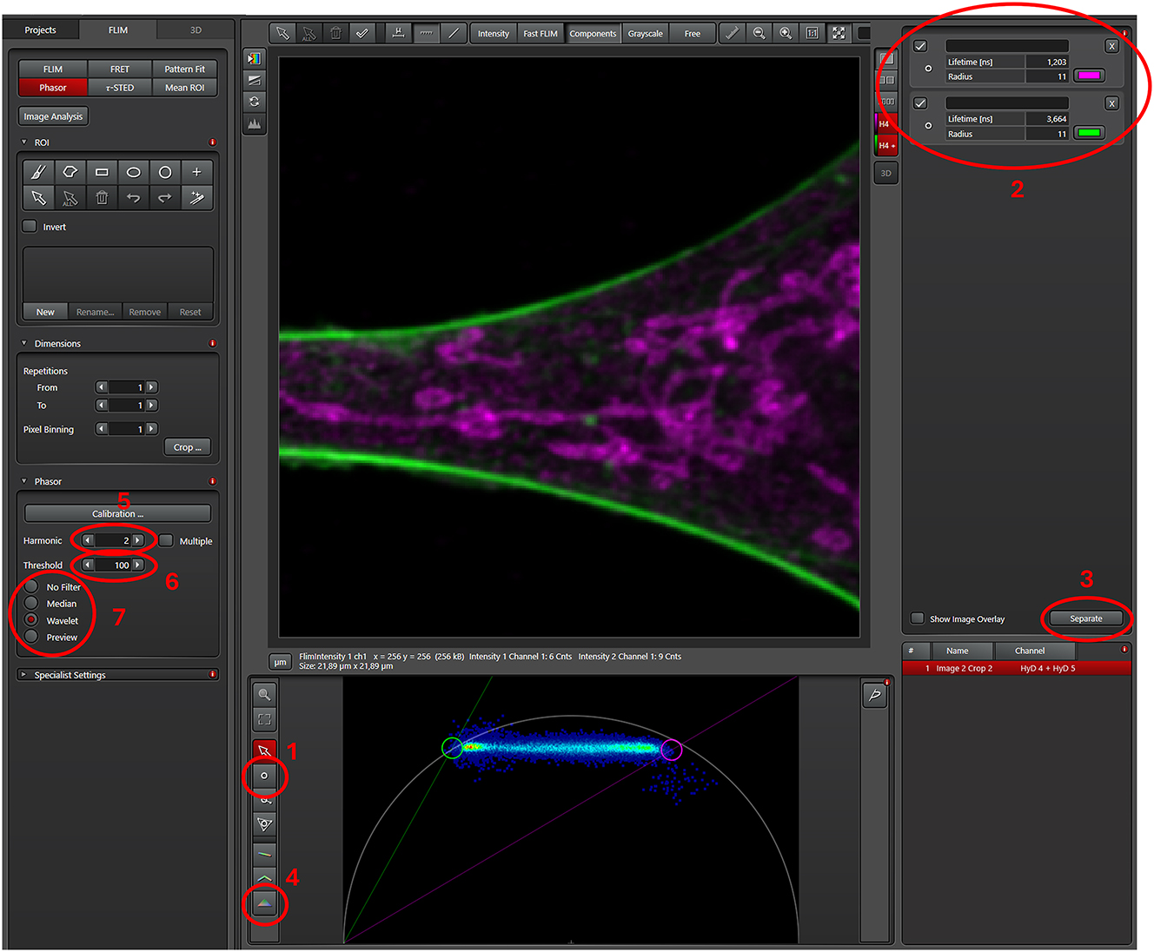This screenshot has width=1154, height=952.
Task: Select the magic wand ROI tool
Action: pyautogui.click(x=196, y=198)
